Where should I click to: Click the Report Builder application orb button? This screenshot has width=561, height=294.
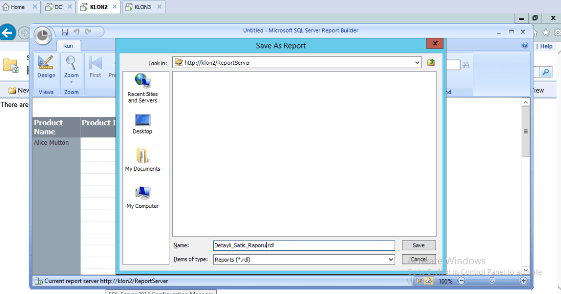(43, 35)
